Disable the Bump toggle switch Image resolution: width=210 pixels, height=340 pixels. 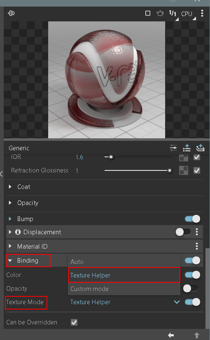pos(192,219)
